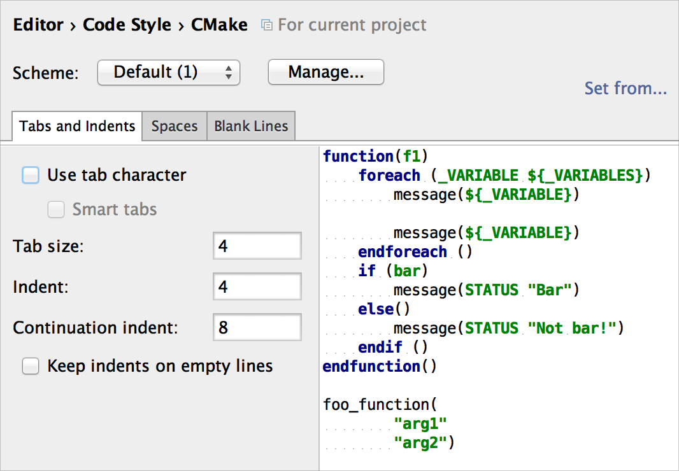Screen dimensions: 679x471
Task: Open the 'Blank Lines' tab
Action: pos(251,126)
